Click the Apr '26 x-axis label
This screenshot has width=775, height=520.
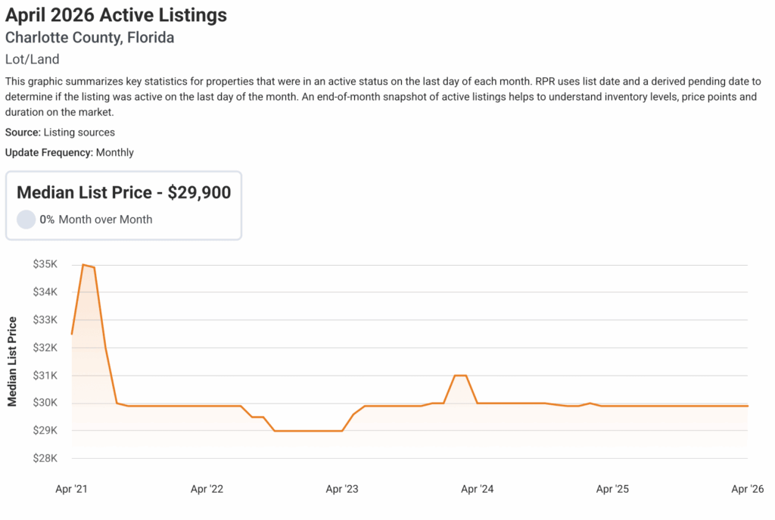pyautogui.click(x=748, y=489)
